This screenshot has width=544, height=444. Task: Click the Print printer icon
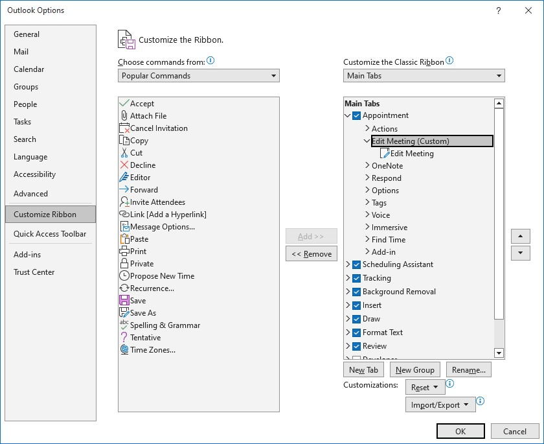tap(124, 251)
